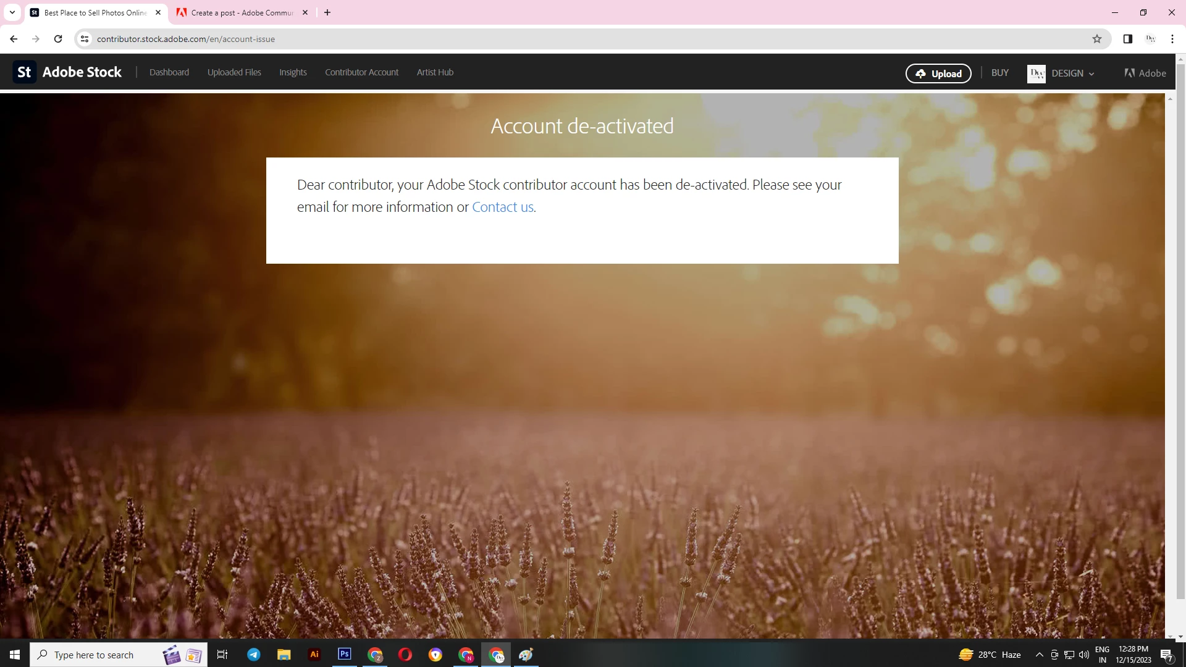This screenshot has height=667, width=1186.
Task: Follow the Contact us link
Action: 502,208
